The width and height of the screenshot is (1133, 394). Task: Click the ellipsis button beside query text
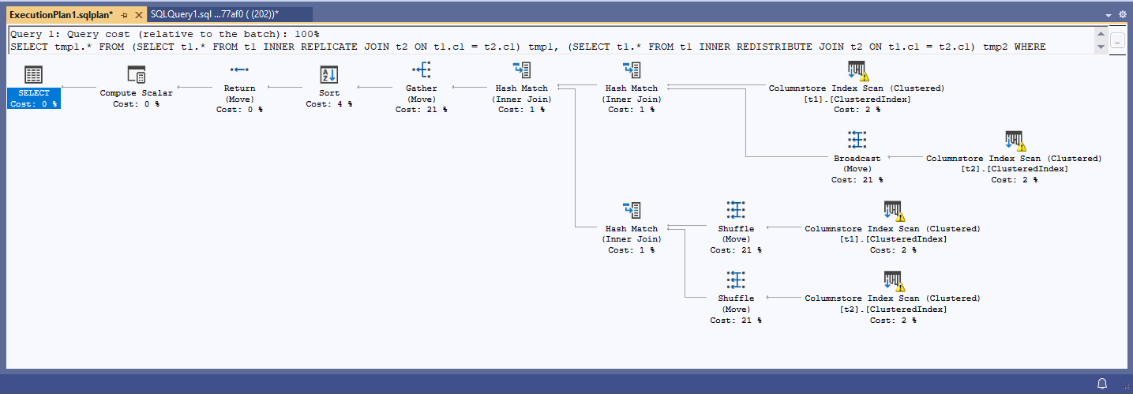coord(1117,41)
